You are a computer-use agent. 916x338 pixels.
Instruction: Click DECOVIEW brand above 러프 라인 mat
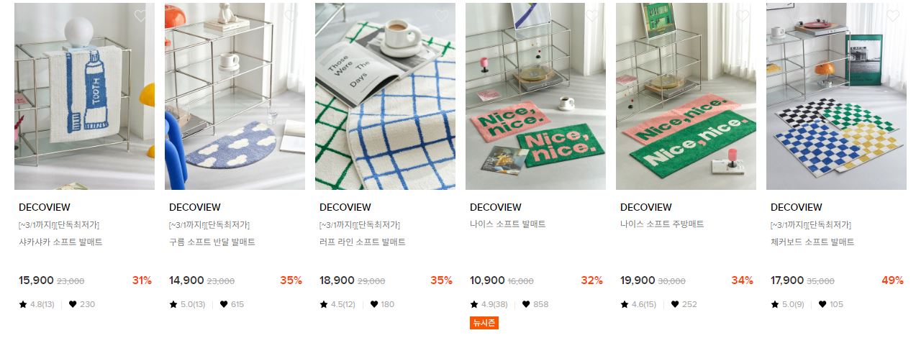pos(345,207)
